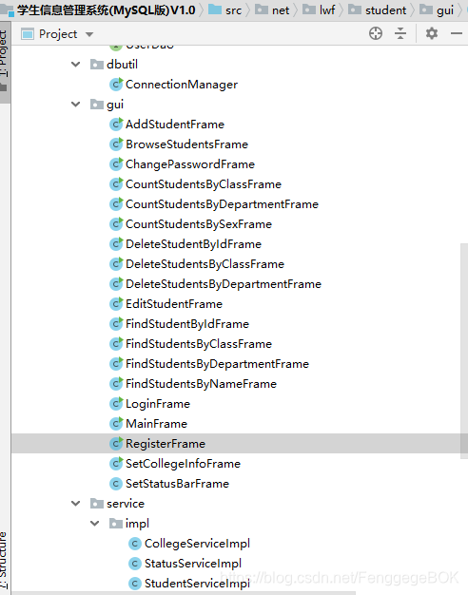Select DeleteStudentsByClassFrame file
This screenshot has height=595, width=468.
[x=205, y=263]
